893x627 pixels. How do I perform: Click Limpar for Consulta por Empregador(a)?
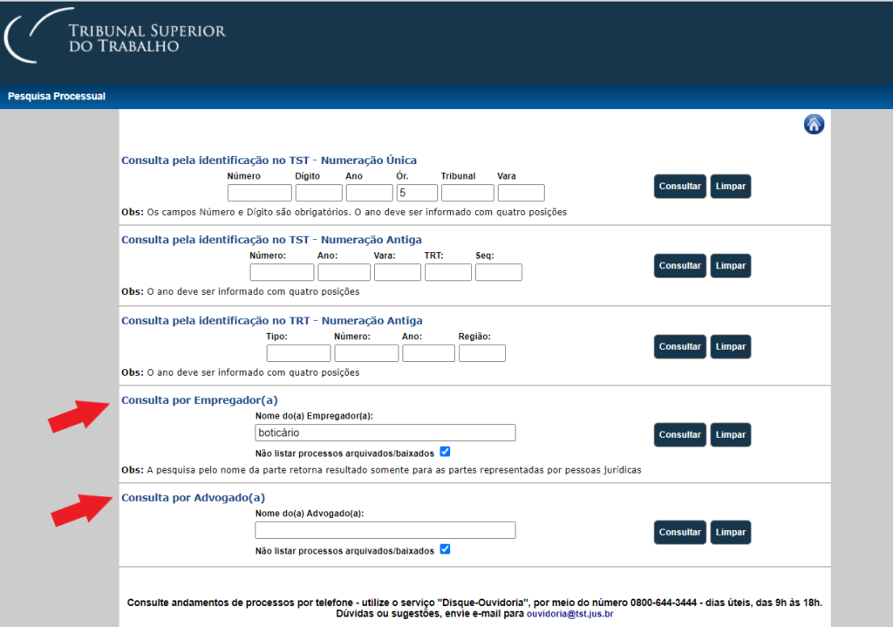[x=731, y=434]
